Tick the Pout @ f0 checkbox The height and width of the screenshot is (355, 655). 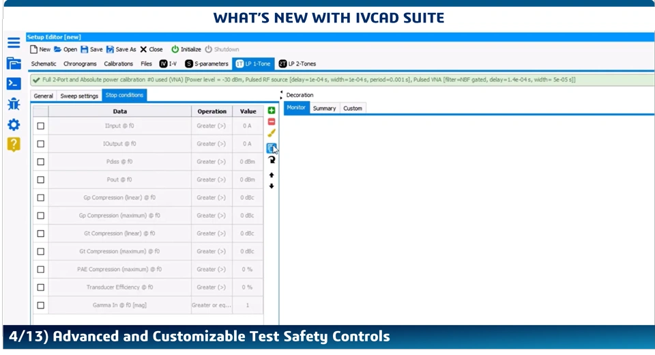pyautogui.click(x=40, y=180)
